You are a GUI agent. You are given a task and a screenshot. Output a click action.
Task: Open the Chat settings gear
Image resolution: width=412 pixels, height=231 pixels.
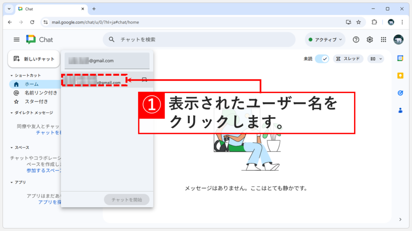pos(369,39)
